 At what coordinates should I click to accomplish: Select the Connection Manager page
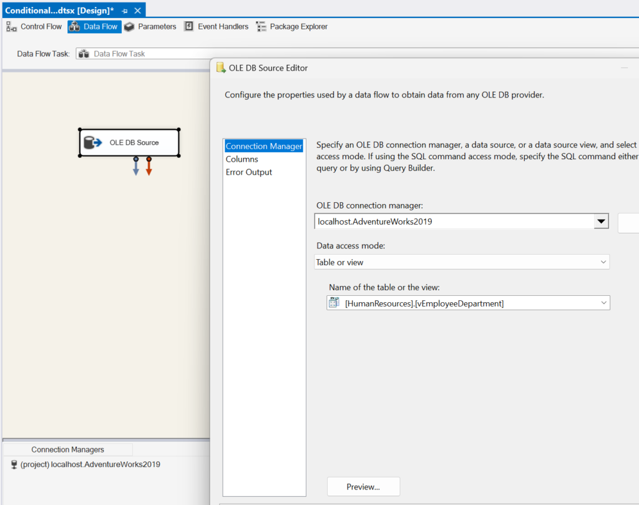coord(264,147)
